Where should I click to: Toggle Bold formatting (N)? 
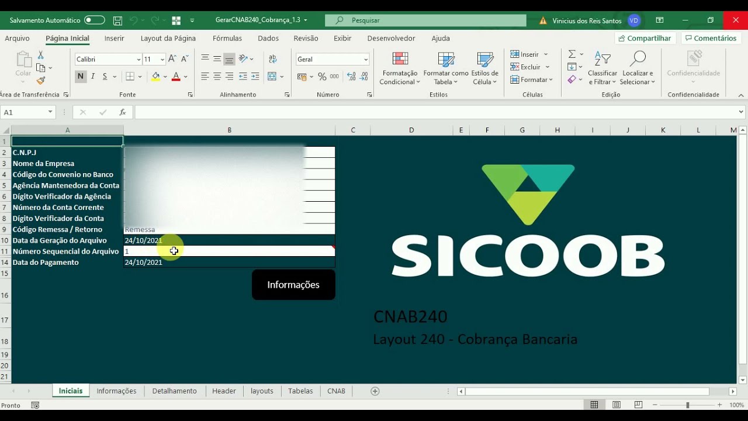pos(81,77)
